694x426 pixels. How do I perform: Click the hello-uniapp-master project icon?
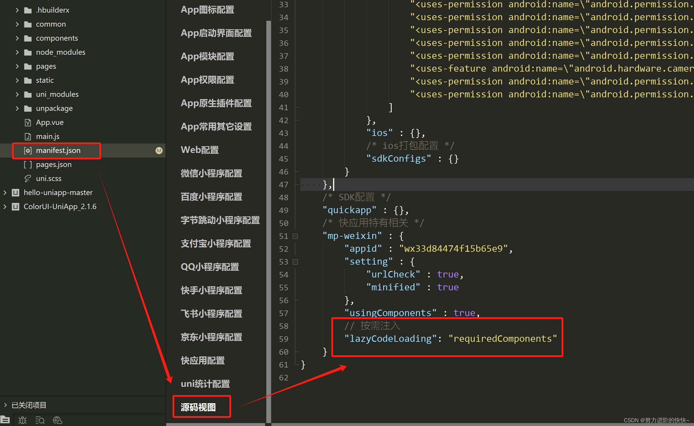click(16, 193)
